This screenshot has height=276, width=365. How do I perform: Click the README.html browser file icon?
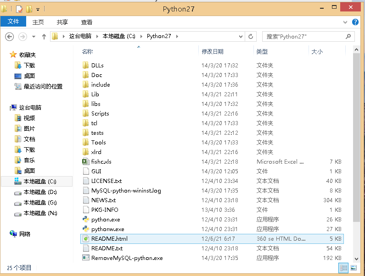[x=85, y=238]
